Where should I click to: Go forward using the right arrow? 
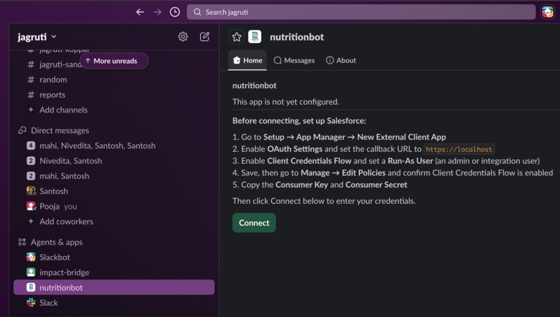pyautogui.click(x=158, y=12)
